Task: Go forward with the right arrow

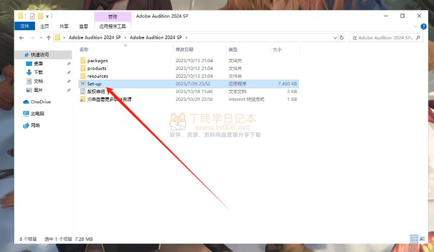Action: click(32, 38)
